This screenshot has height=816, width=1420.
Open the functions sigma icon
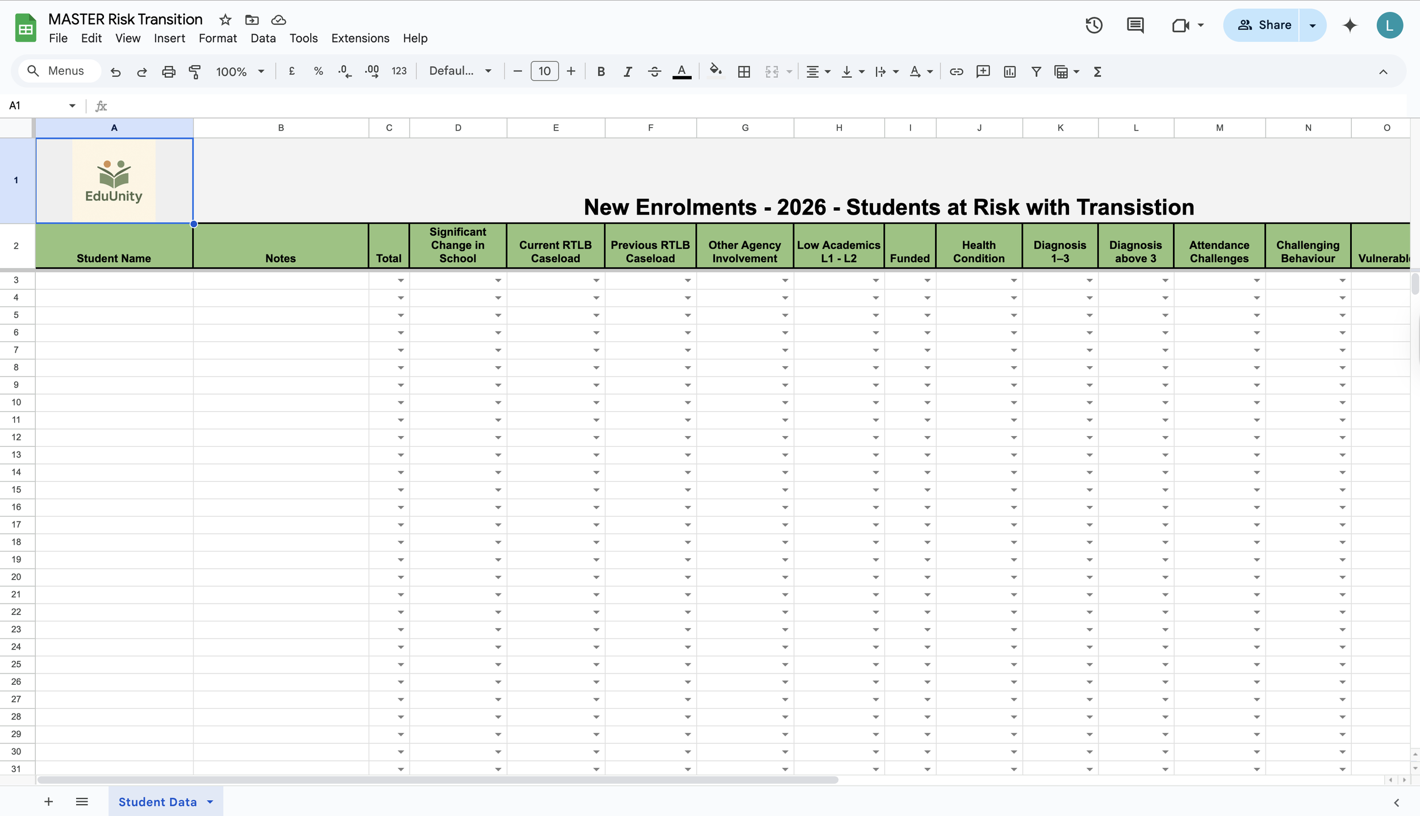(x=1097, y=72)
